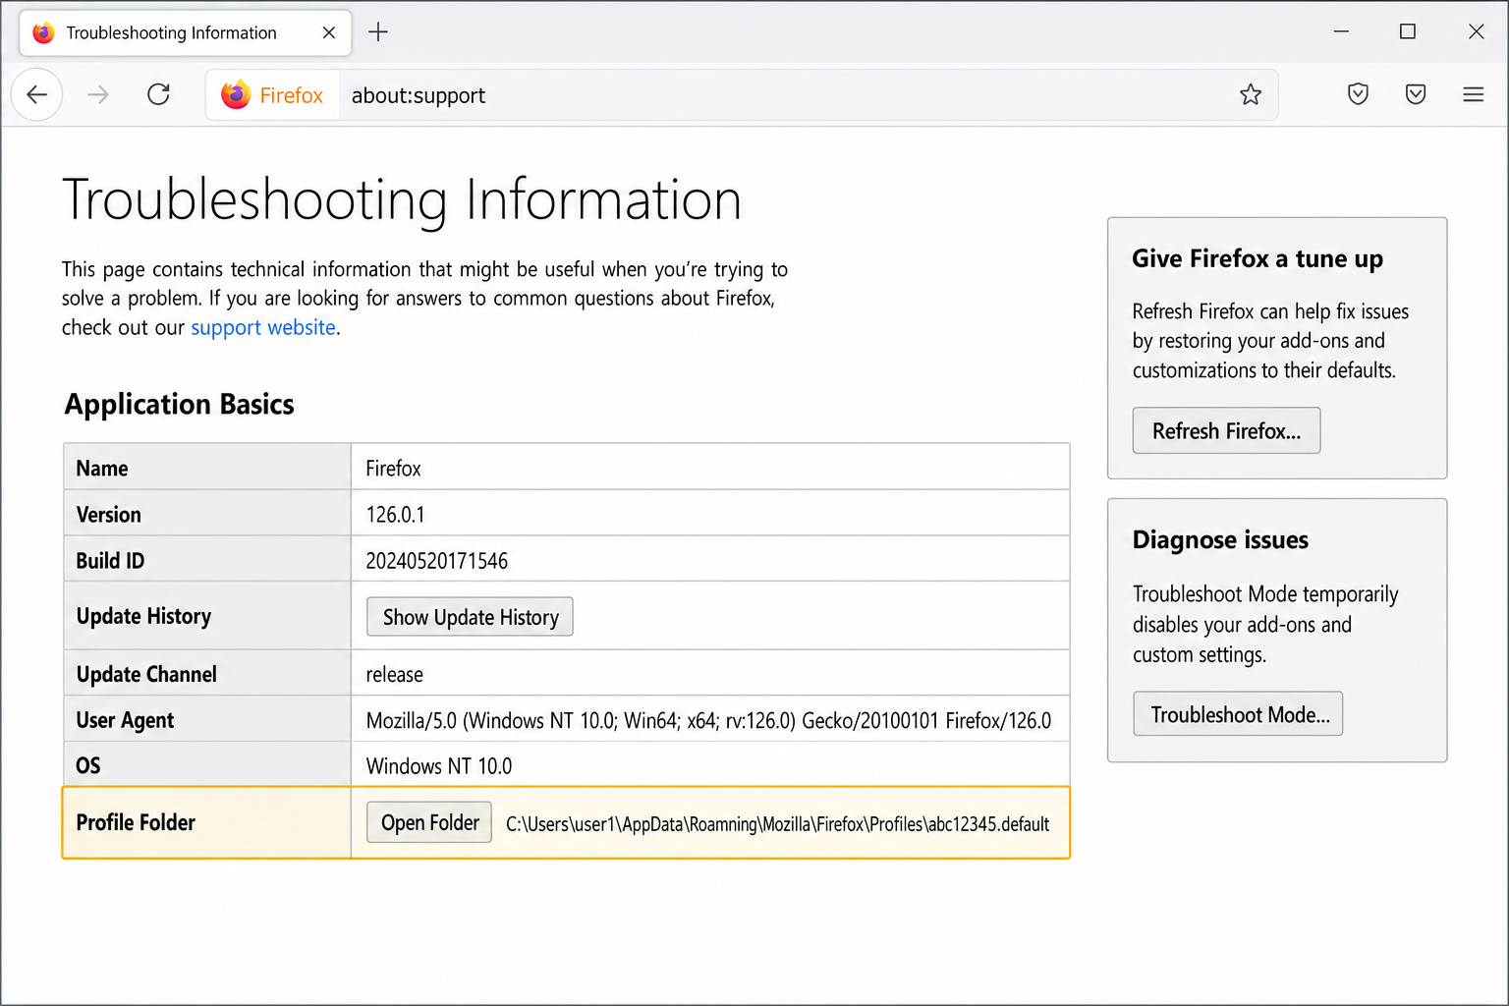Click the Update Channel value release
Image resolution: width=1509 pixels, height=1006 pixels.
pos(394,675)
